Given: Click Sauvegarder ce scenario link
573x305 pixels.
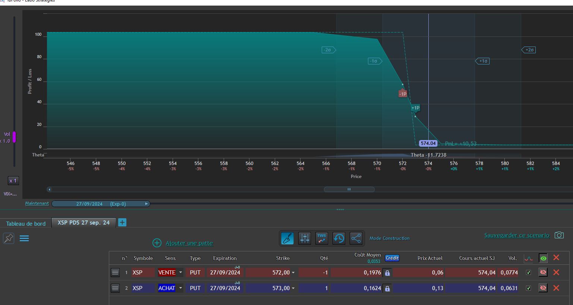Looking at the screenshot, I should (516, 235).
